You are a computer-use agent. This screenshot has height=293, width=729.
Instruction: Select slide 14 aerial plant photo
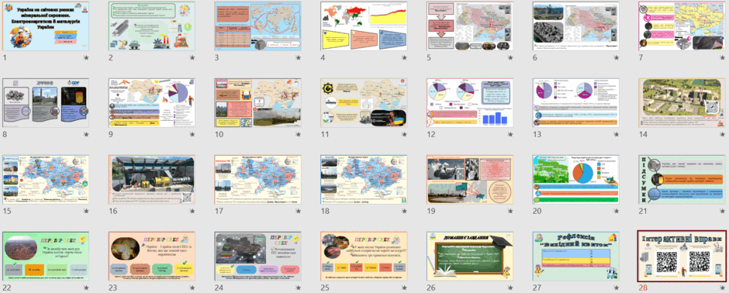click(682, 102)
